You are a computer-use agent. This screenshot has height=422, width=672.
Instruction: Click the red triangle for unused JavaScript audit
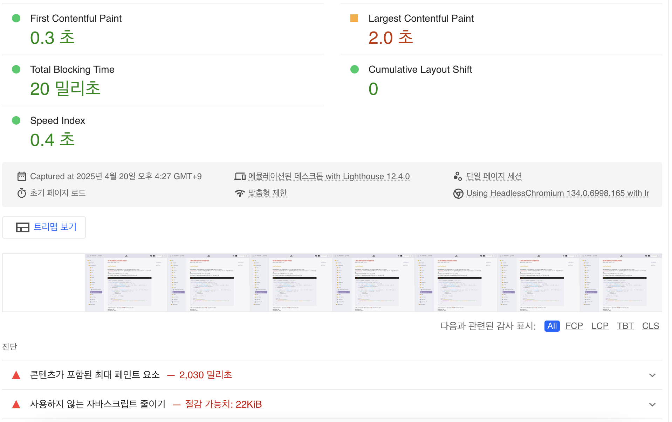click(16, 405)
